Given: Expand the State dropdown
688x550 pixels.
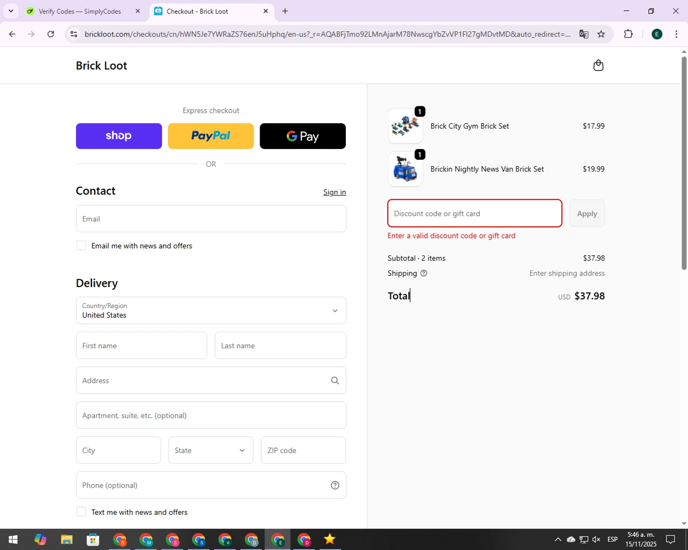Looking at the screenshot, I should (x=211, y=450).
